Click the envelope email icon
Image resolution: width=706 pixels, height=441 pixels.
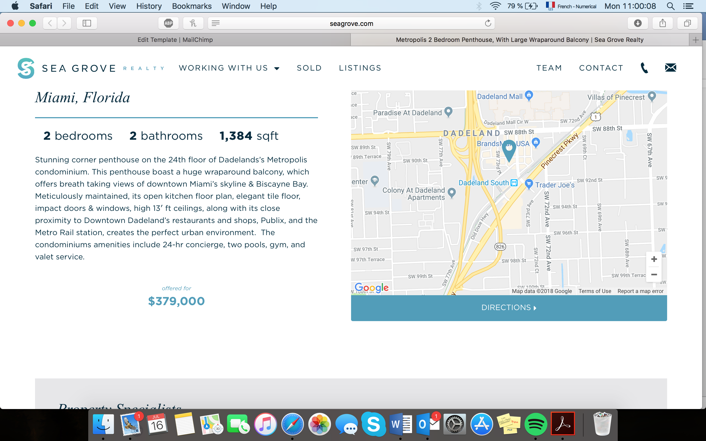coord(670,68)
